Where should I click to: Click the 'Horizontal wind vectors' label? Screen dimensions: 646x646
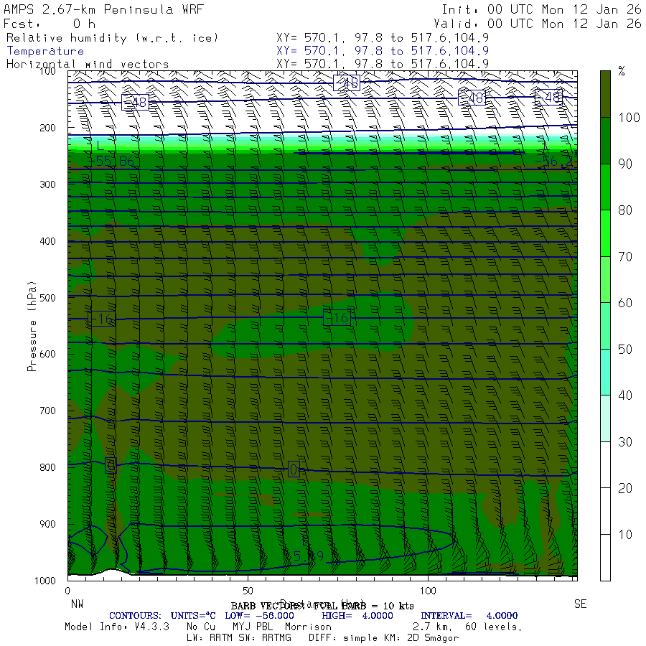click(x=88, y=64)
